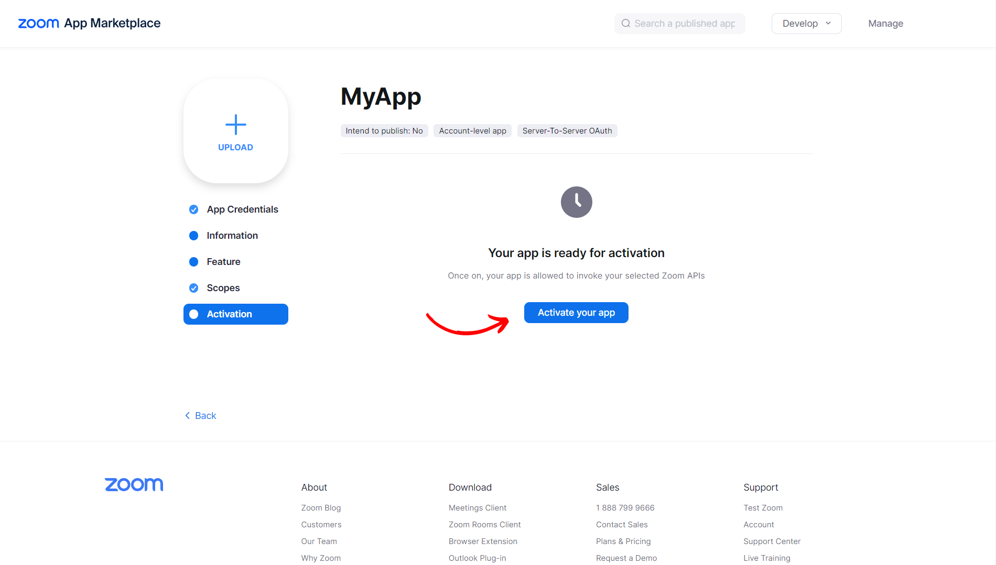Open Our Team footer link

coord(319,541)
